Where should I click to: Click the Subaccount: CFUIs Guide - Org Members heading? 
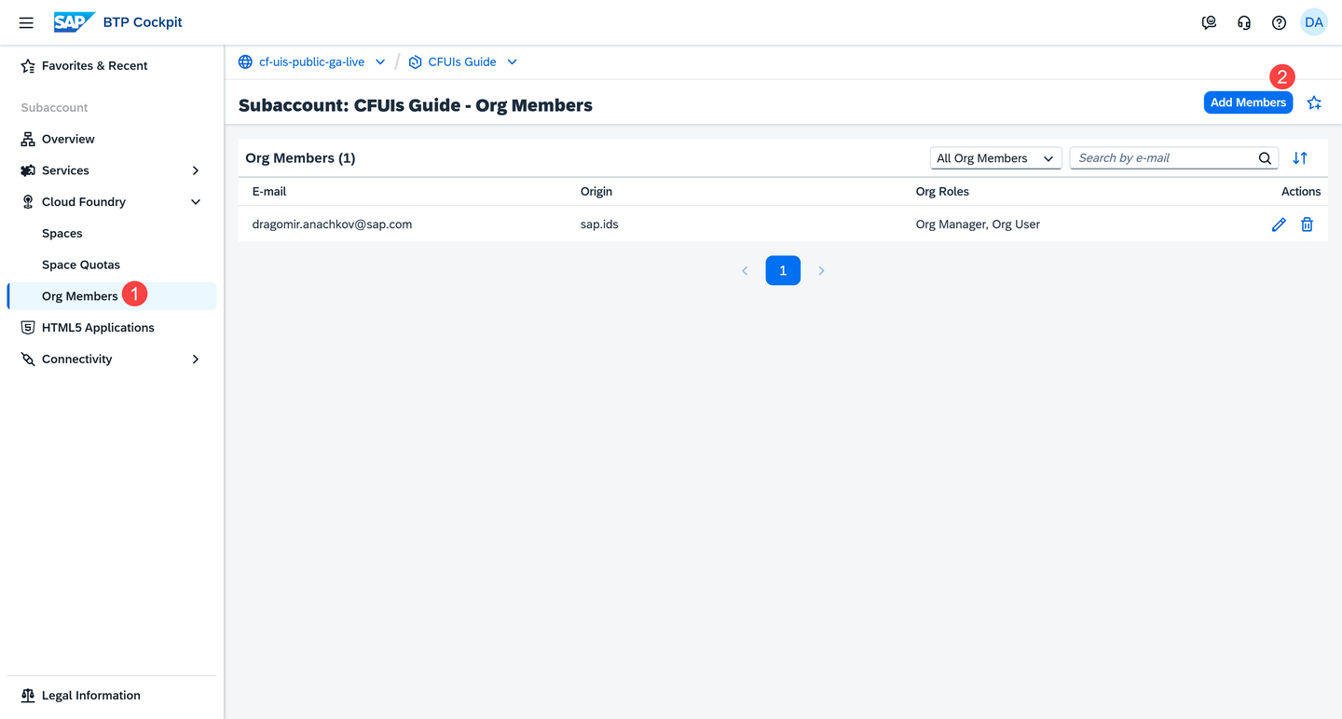(416, 105)
